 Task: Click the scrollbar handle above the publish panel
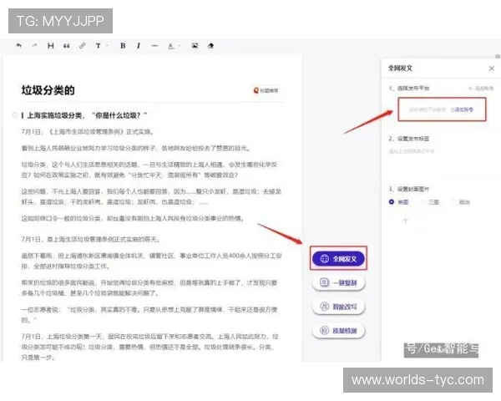[498, 56]
